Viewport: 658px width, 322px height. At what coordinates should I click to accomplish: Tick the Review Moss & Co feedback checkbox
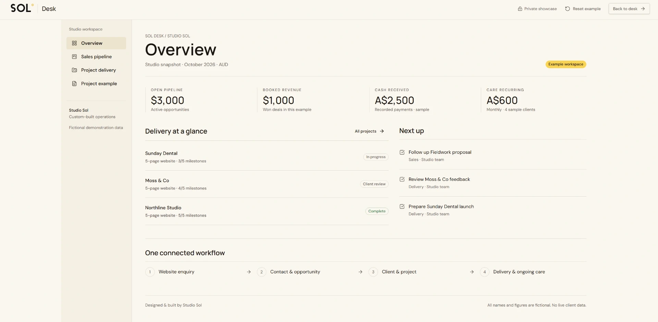402,179
